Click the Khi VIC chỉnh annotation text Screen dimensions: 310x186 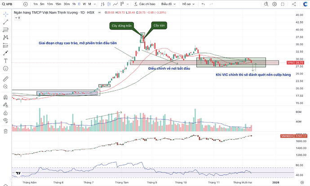(x=253, y=75)
